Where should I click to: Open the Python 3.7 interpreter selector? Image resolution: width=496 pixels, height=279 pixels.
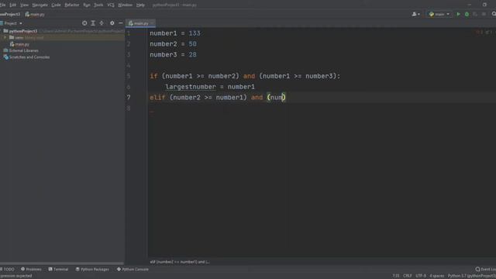coord(472,276)
